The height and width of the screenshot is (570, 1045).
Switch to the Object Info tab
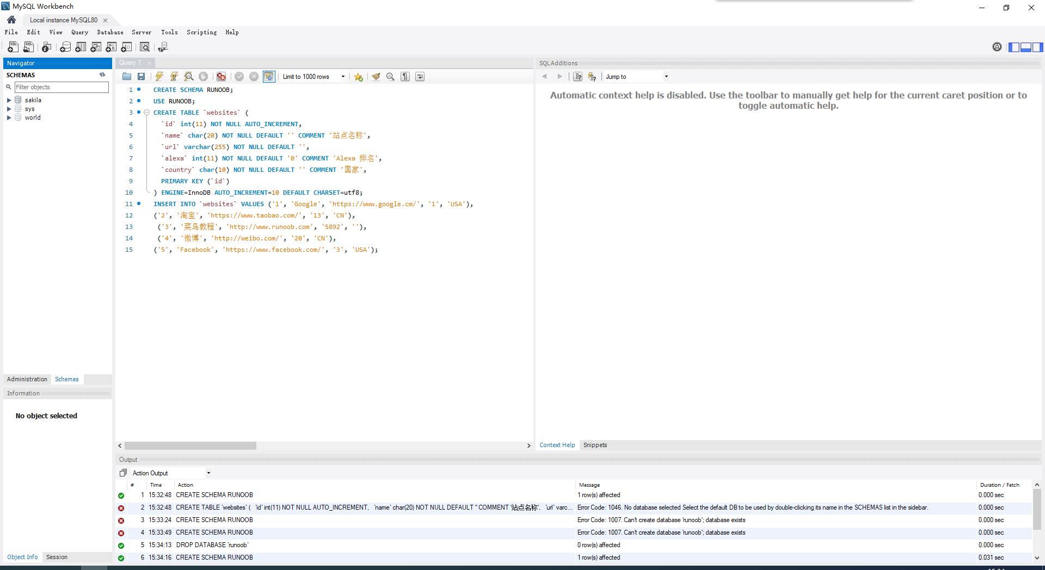click(x=22, y=557)
